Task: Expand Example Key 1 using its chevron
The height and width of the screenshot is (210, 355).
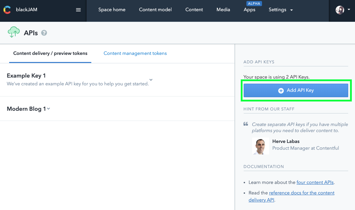Action: click(x=151, y=80)
